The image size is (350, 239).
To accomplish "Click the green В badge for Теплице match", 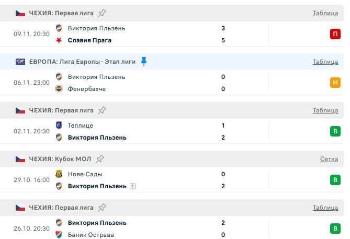I will (x=335, y=131).
